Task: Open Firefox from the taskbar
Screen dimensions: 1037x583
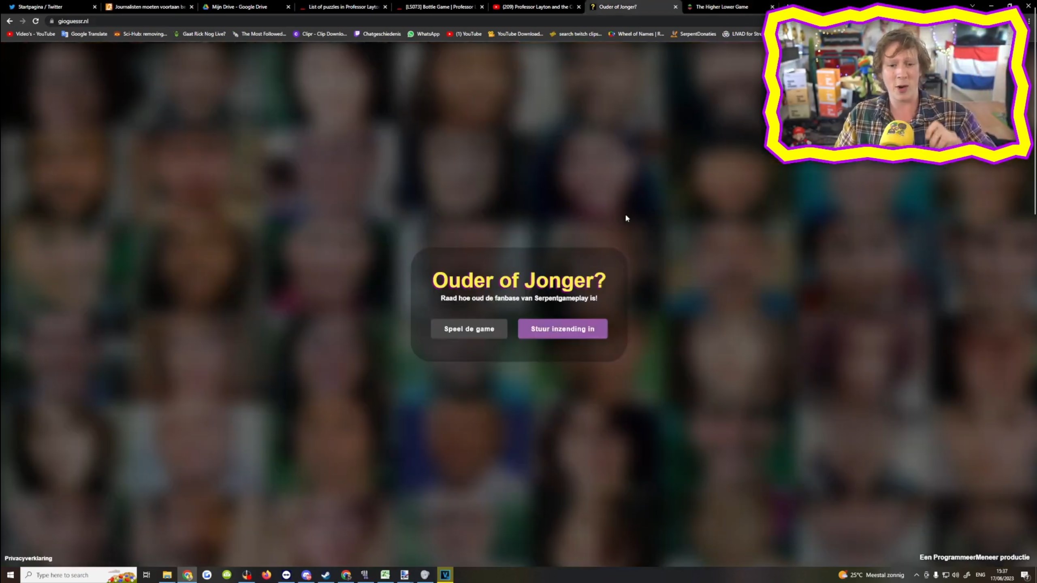Action: coord(266,575)
